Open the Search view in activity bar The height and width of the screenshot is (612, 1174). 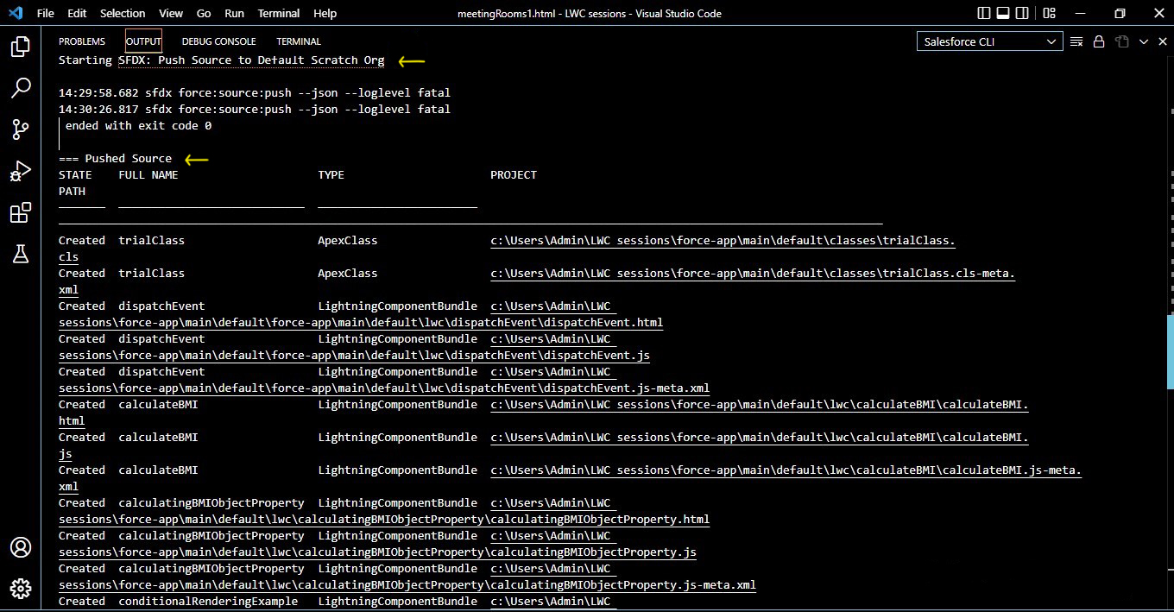coord(21,88)
